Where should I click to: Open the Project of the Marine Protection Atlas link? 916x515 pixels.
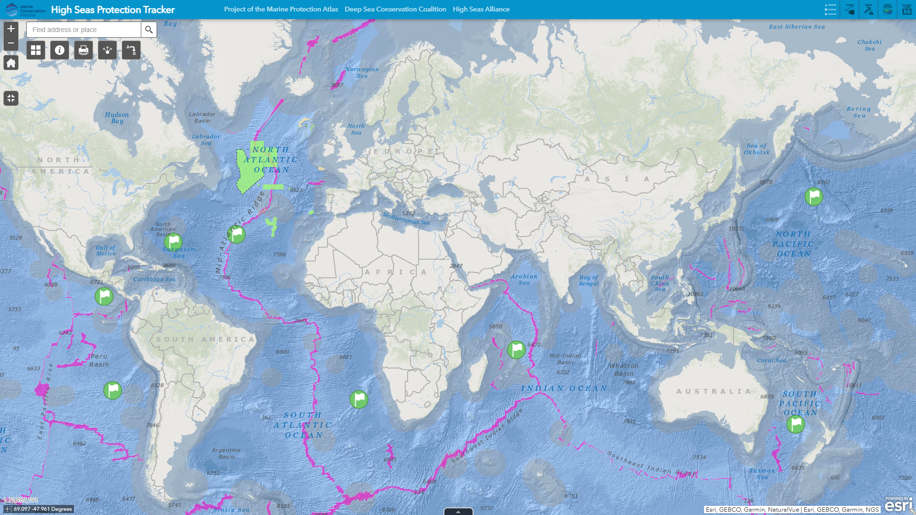pos(281,9)
